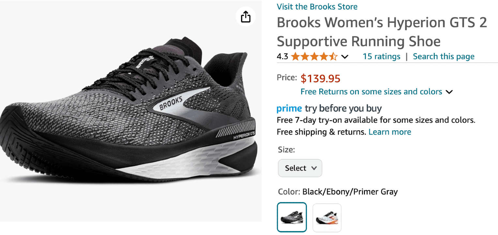Click the Learn more link
Viewport: 498px width, 235px height.
pyautogui.click(x=390, y=132)
